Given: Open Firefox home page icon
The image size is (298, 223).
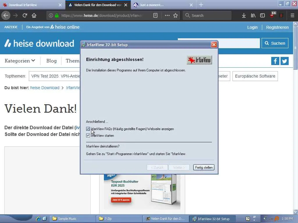Looking at the screenshot, I should (x=34, y=15).
